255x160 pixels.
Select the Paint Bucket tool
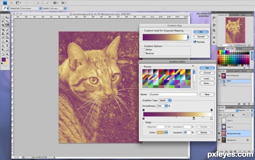[x=7, y=38]
